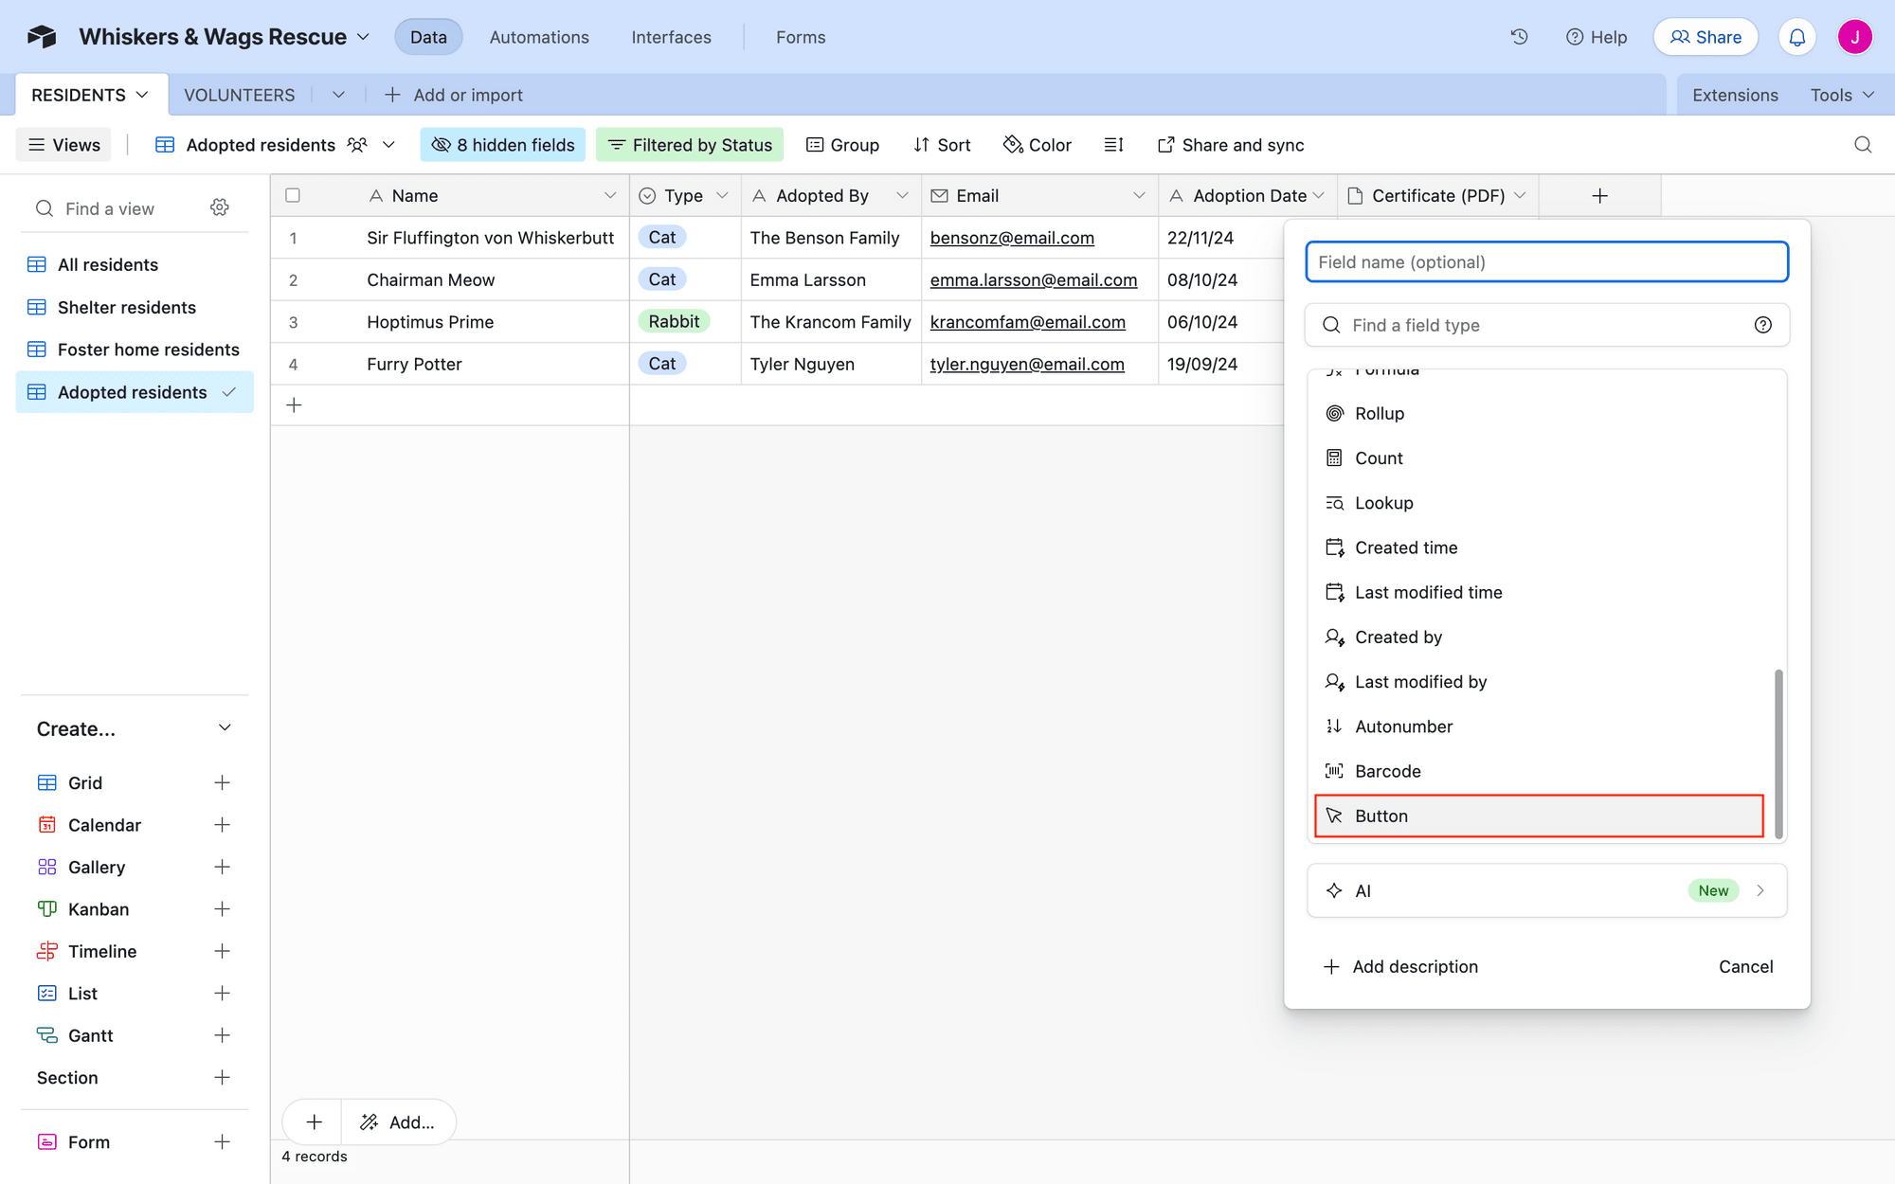
Task: Open the row height adjustment icon
Action: 1113,144
